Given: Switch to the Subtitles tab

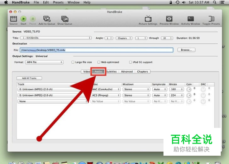Looking at the screenshot, I should [x=112, y=72].
